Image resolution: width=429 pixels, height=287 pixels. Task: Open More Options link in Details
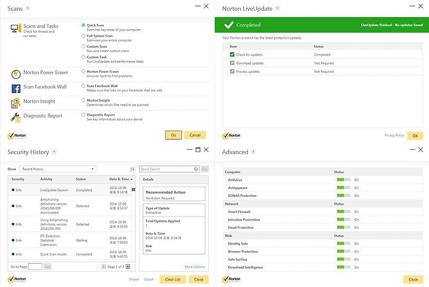point(195,267)
